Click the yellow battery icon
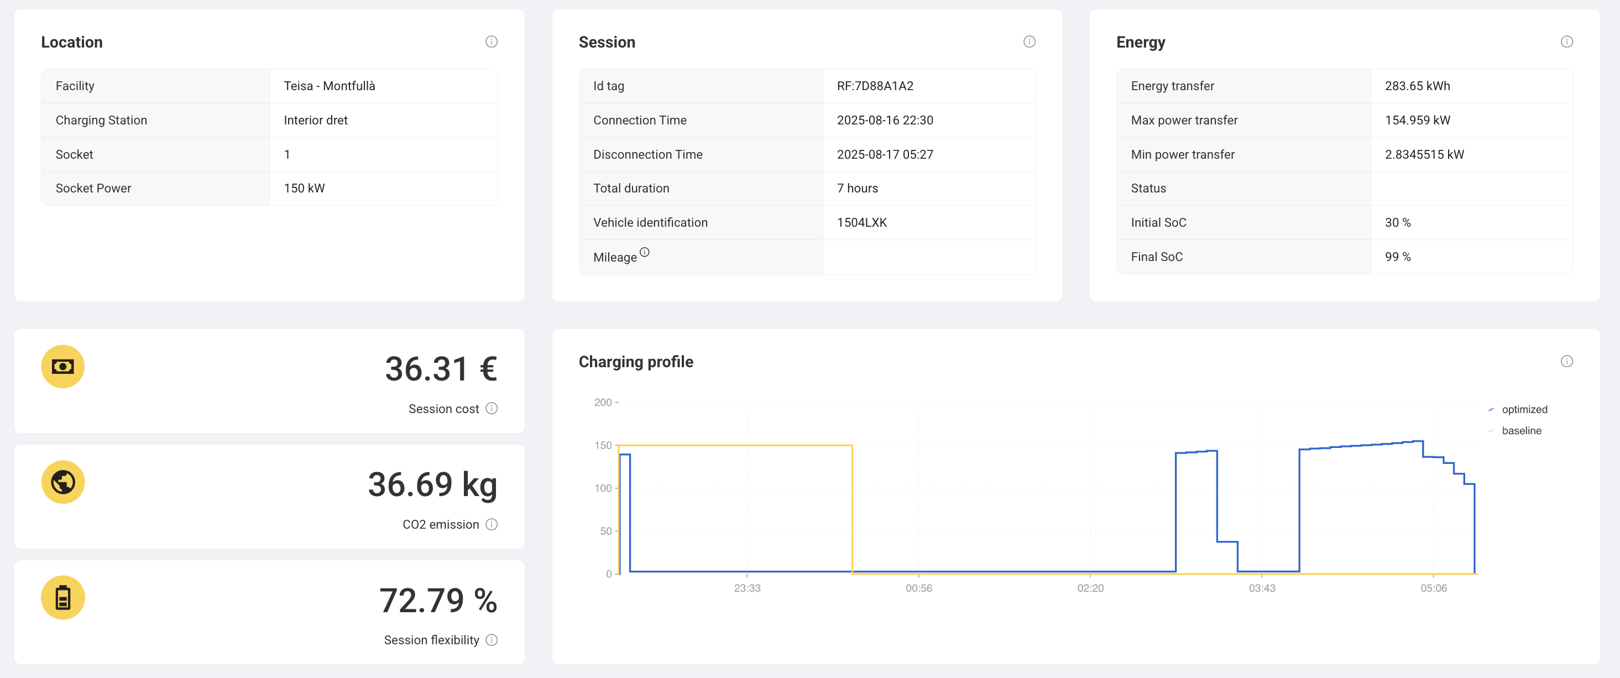 pyautogui.click(x=63, y=597)
